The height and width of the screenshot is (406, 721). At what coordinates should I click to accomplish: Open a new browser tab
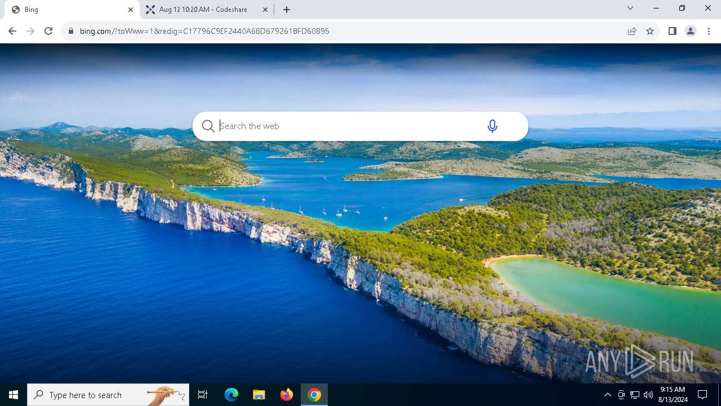287,10
